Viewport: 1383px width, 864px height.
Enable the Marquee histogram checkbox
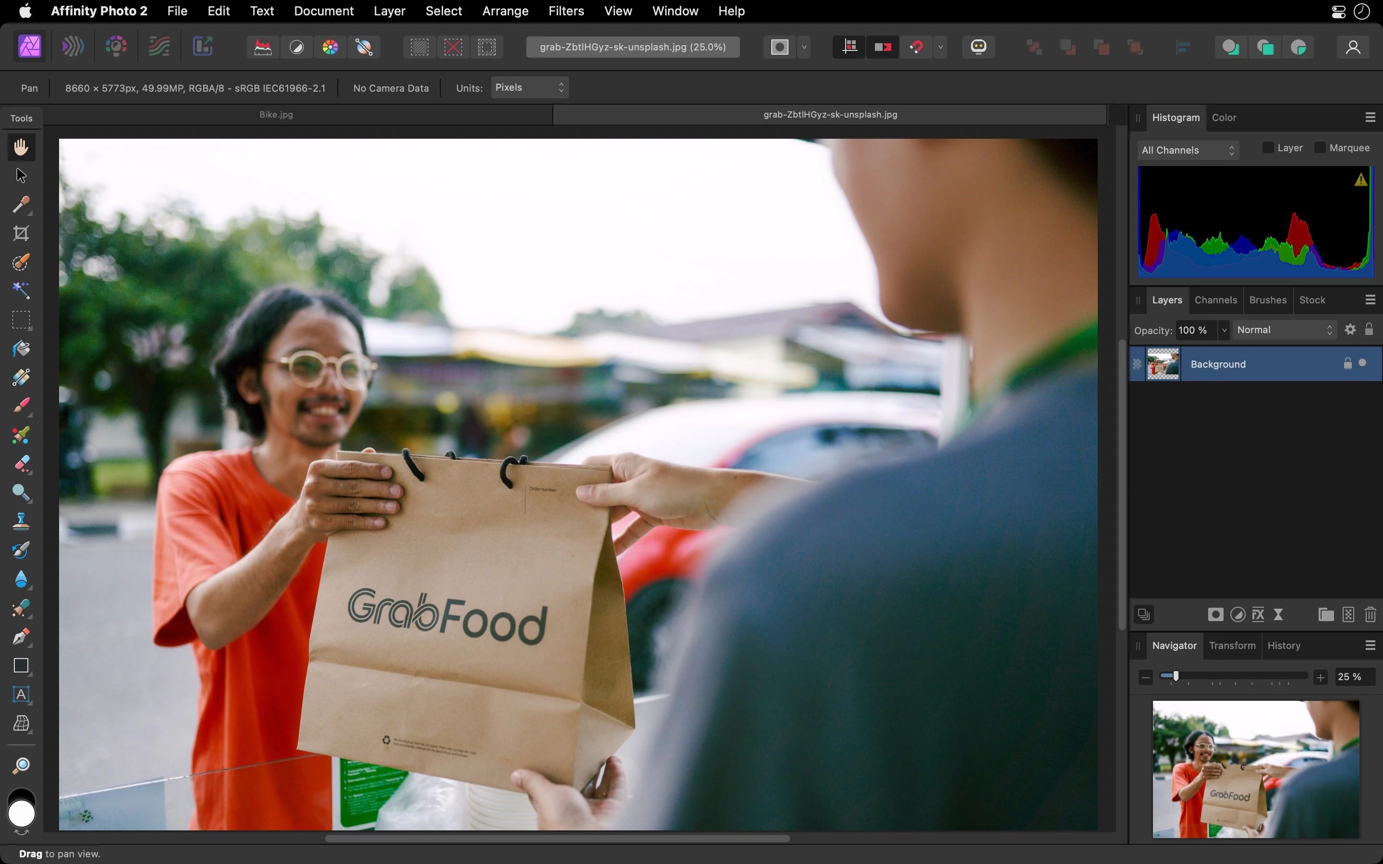(x=1320, y=148)
